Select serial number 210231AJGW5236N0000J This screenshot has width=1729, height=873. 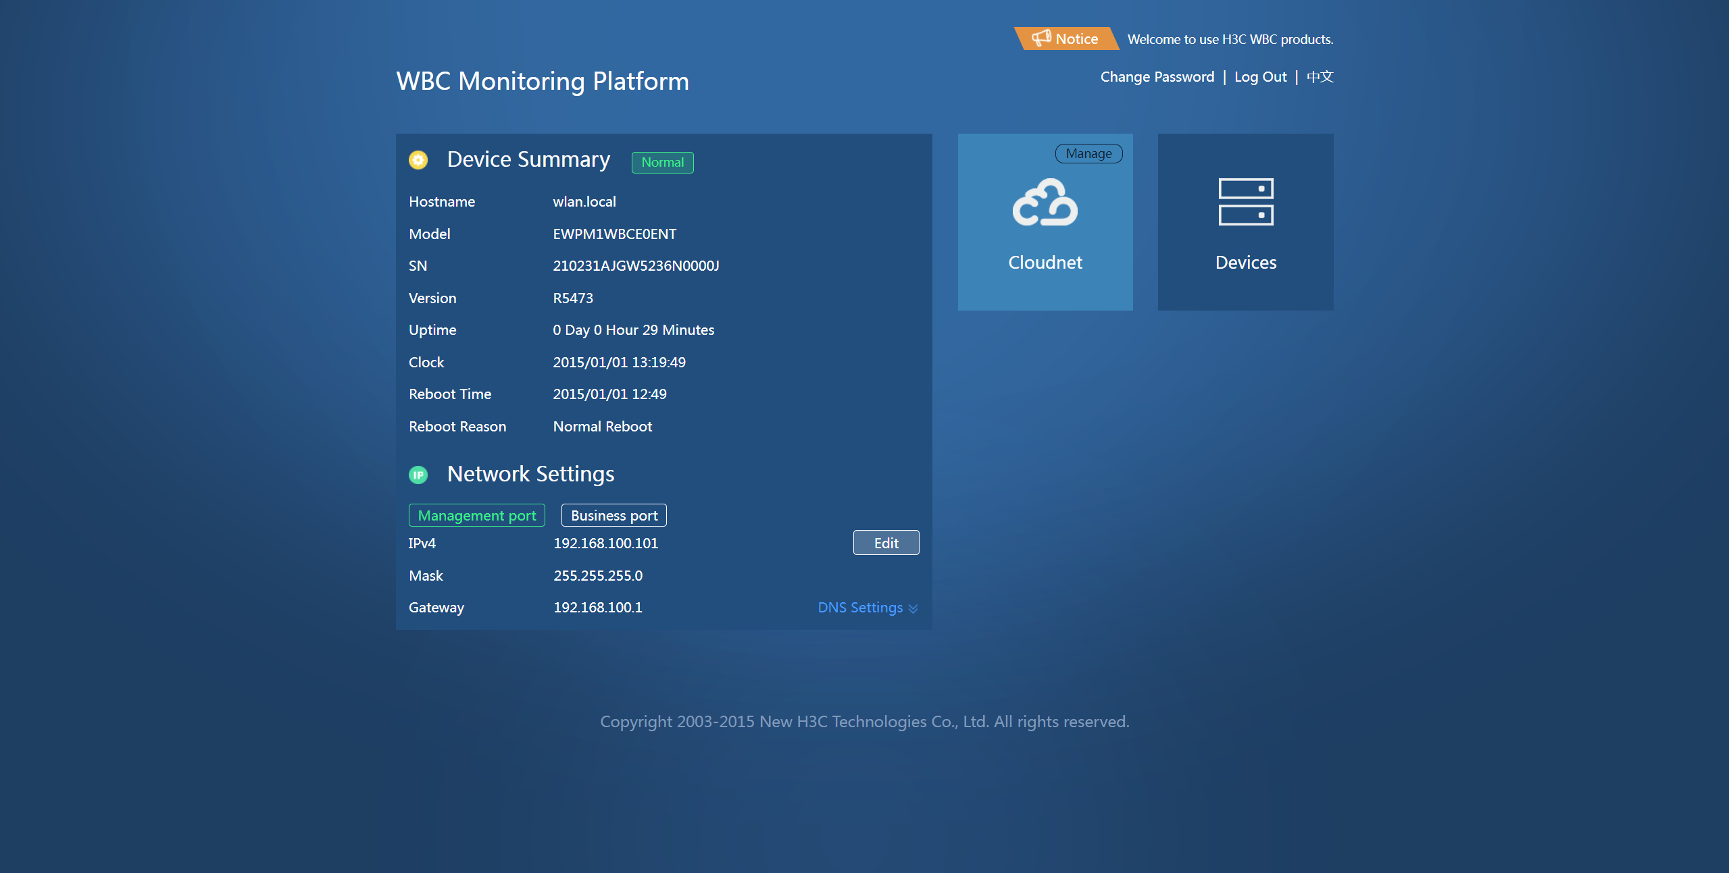(636, 266)
